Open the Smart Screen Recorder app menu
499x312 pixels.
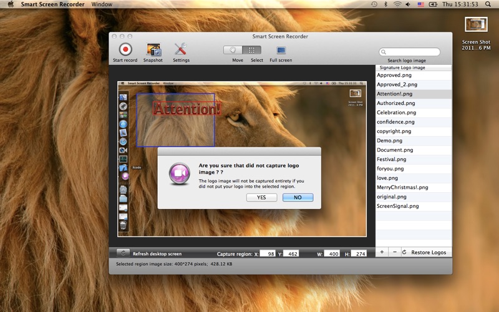(x=52, y=4)
